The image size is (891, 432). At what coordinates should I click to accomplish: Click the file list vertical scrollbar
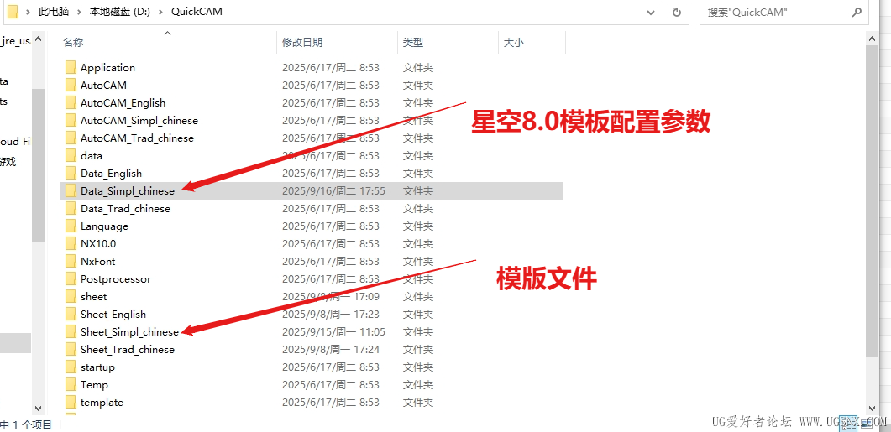[x=873, y=201]
